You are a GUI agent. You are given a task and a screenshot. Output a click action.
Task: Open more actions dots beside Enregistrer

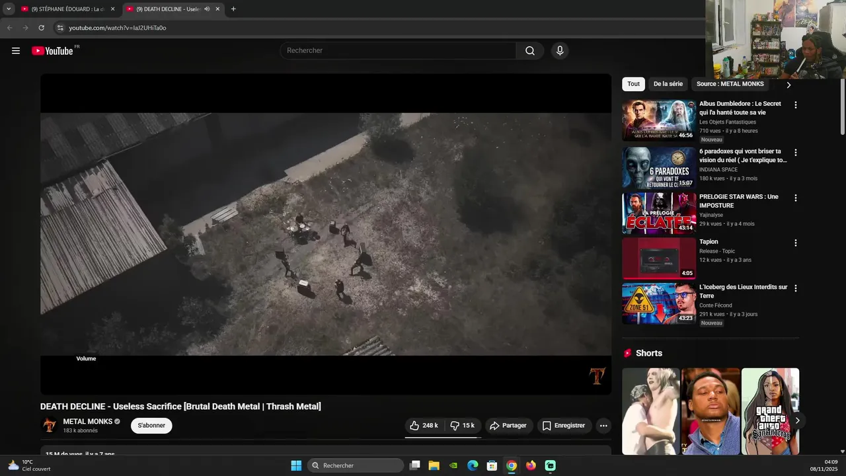[603, 426]
